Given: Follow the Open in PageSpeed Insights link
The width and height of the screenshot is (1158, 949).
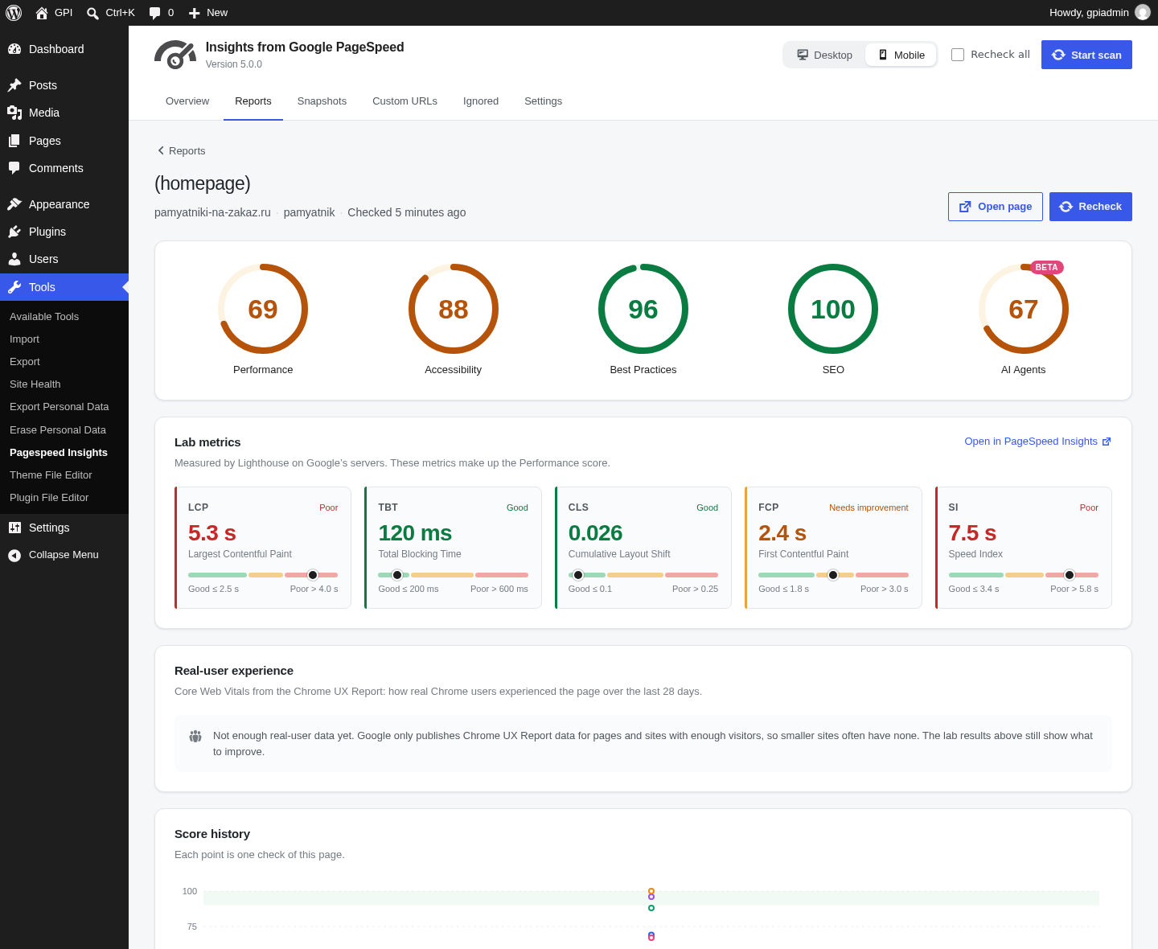Looking at the screenshot, I should [x=1037, y=442].
